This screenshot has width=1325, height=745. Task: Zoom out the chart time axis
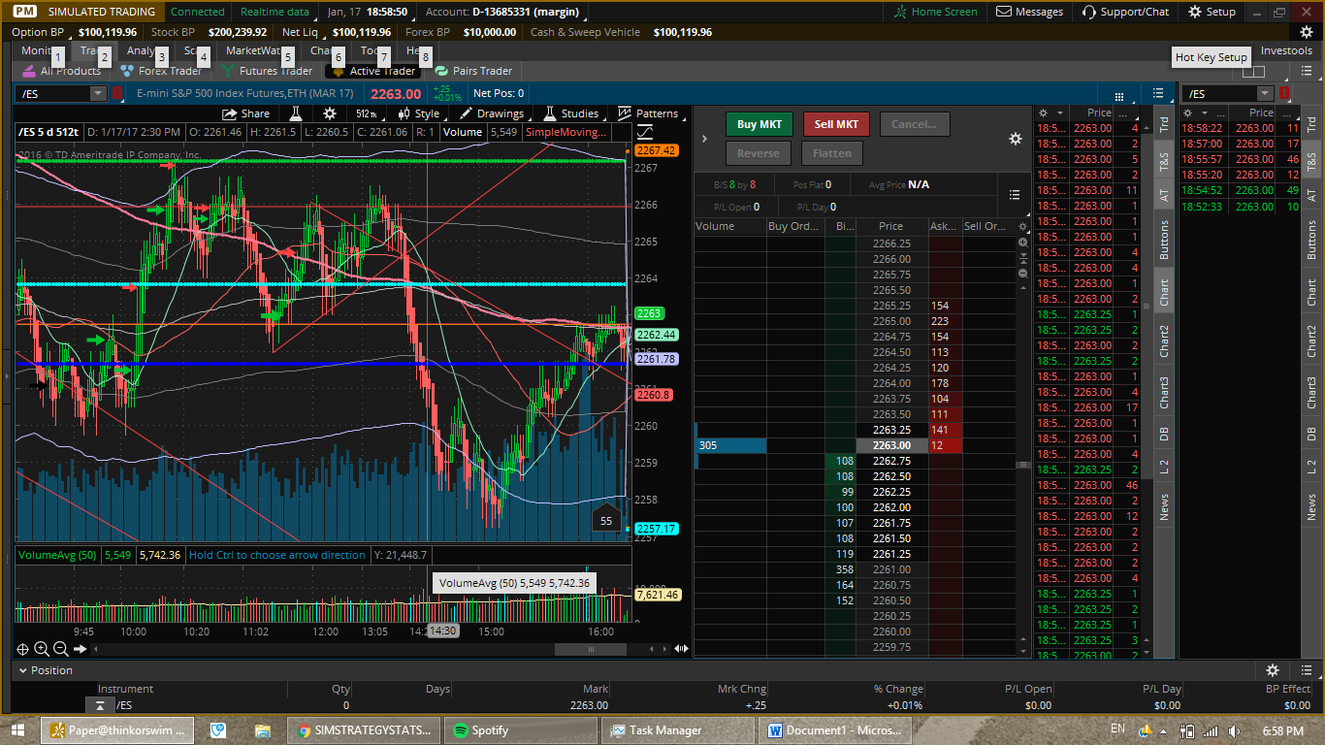coord(60,649)
